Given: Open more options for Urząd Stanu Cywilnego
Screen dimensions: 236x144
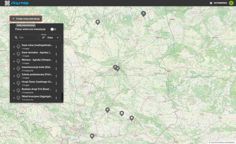Looking at the screenshot, I should pyautogui.click(x=56, y=83).
